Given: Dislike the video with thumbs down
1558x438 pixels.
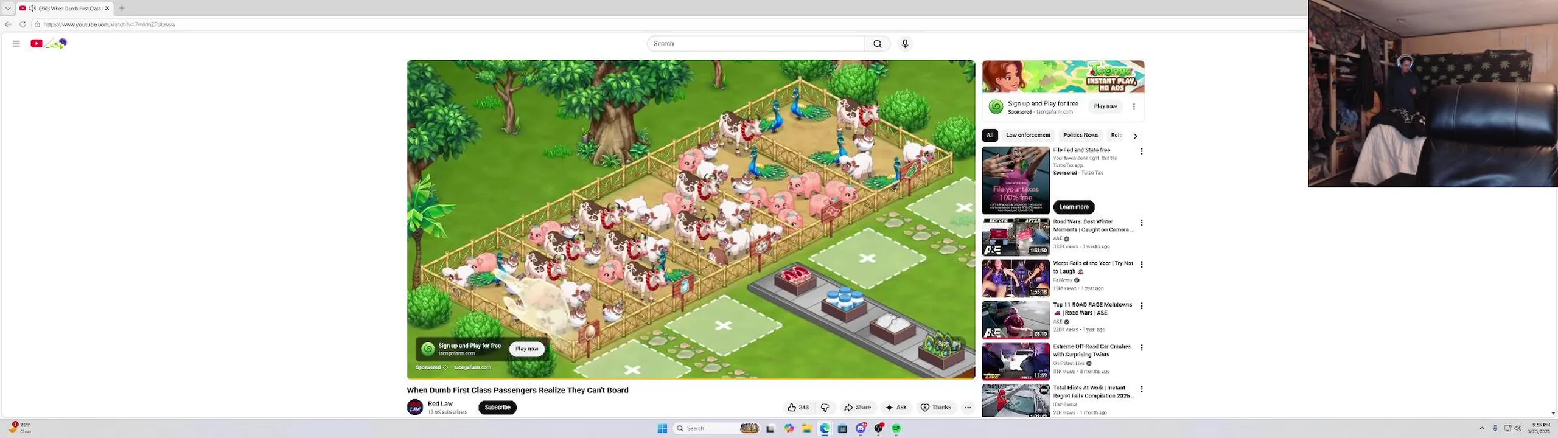Looking at the screenshot, I should [x=825, y=408].
